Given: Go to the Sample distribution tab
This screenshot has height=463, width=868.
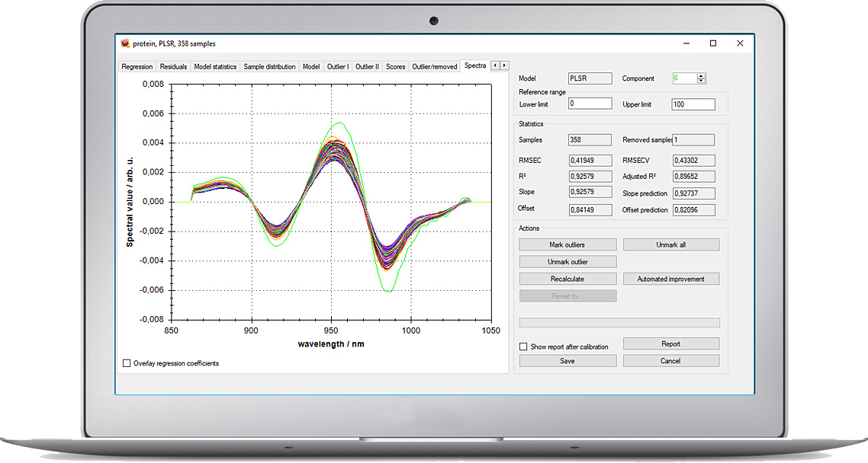Looking at the screenshot, I should coord(269,67).
